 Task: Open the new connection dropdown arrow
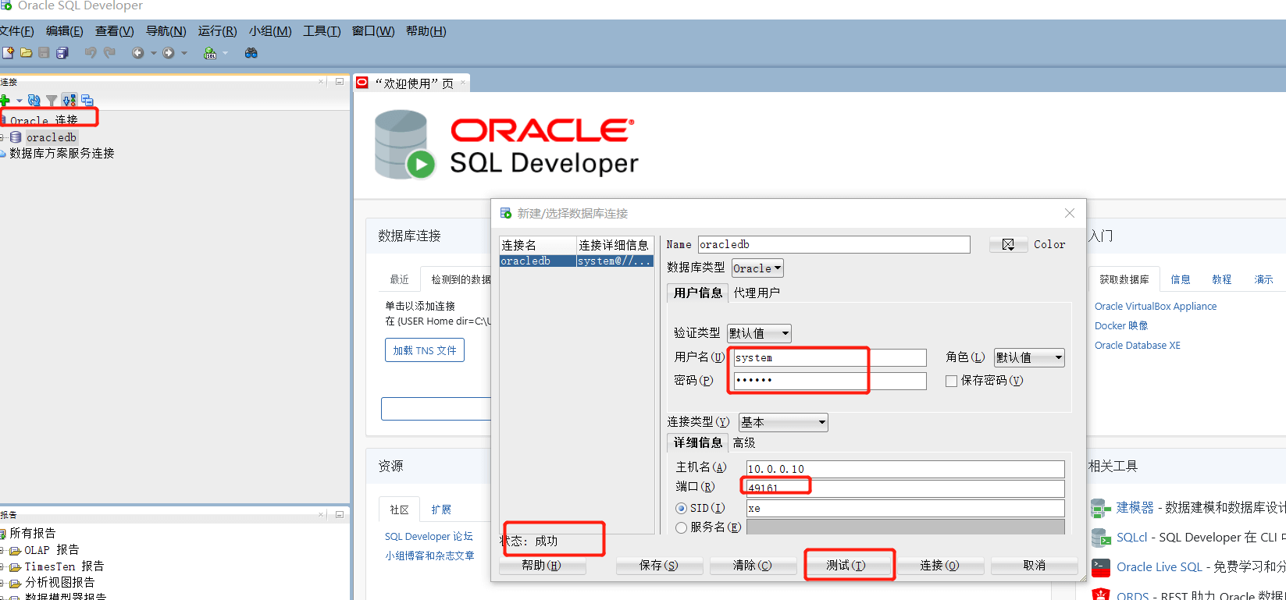pos(20,101)
